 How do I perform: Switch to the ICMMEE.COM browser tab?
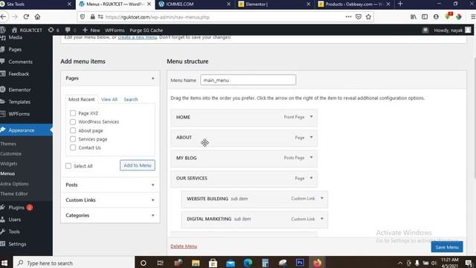[x=194, y=4]
